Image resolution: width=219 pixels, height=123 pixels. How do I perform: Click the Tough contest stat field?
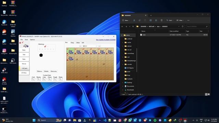[55, 79]
